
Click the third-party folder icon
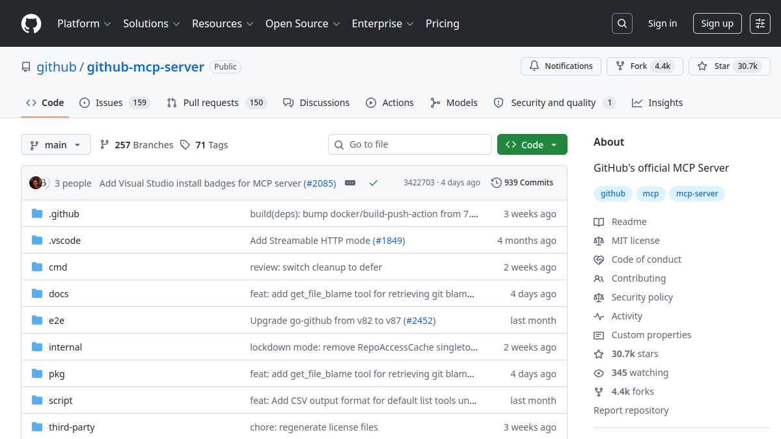pos(37,427)
